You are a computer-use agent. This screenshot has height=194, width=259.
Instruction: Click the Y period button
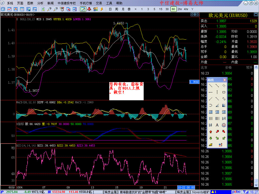point(192,9)
